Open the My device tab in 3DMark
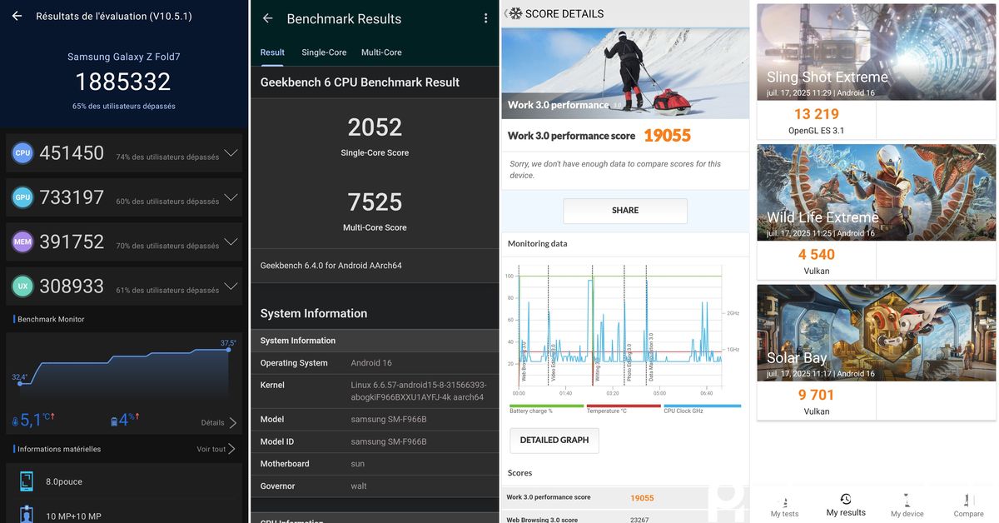Viewport: 999px width, 523px height. point(907,506)
